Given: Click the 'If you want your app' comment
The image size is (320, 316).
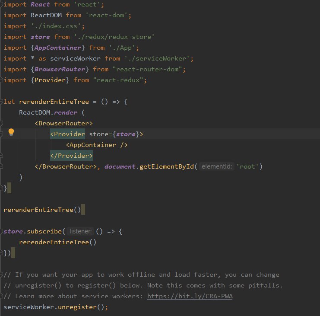Looking at the screenshot, I should point(141,275).
